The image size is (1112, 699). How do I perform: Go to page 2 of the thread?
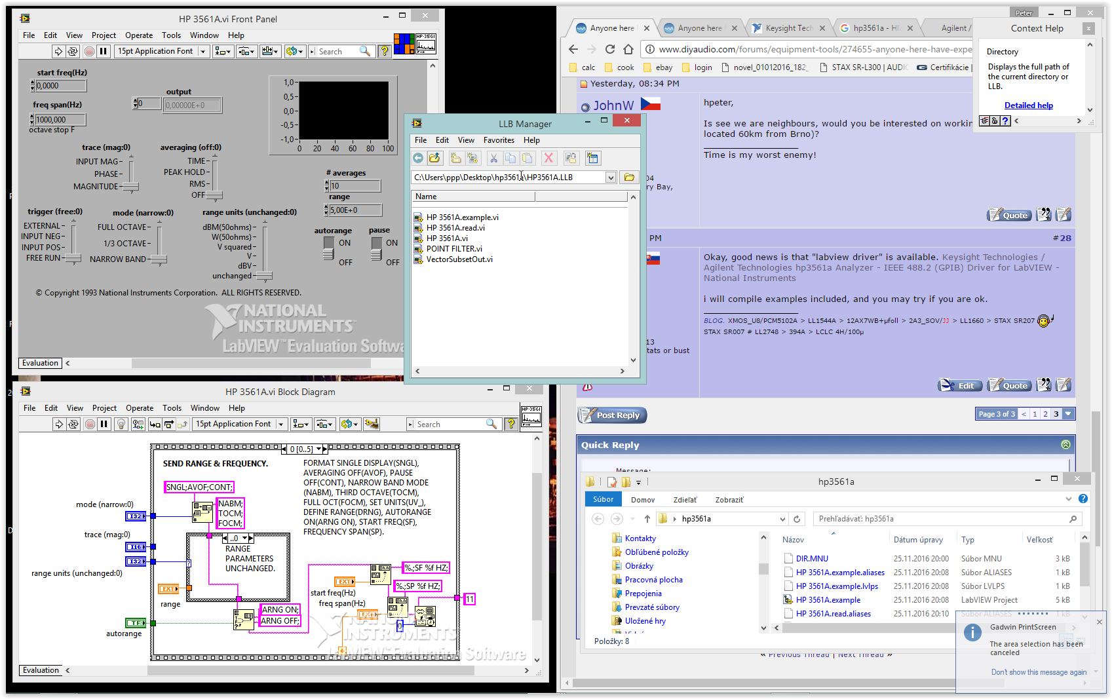(1045, 414)
